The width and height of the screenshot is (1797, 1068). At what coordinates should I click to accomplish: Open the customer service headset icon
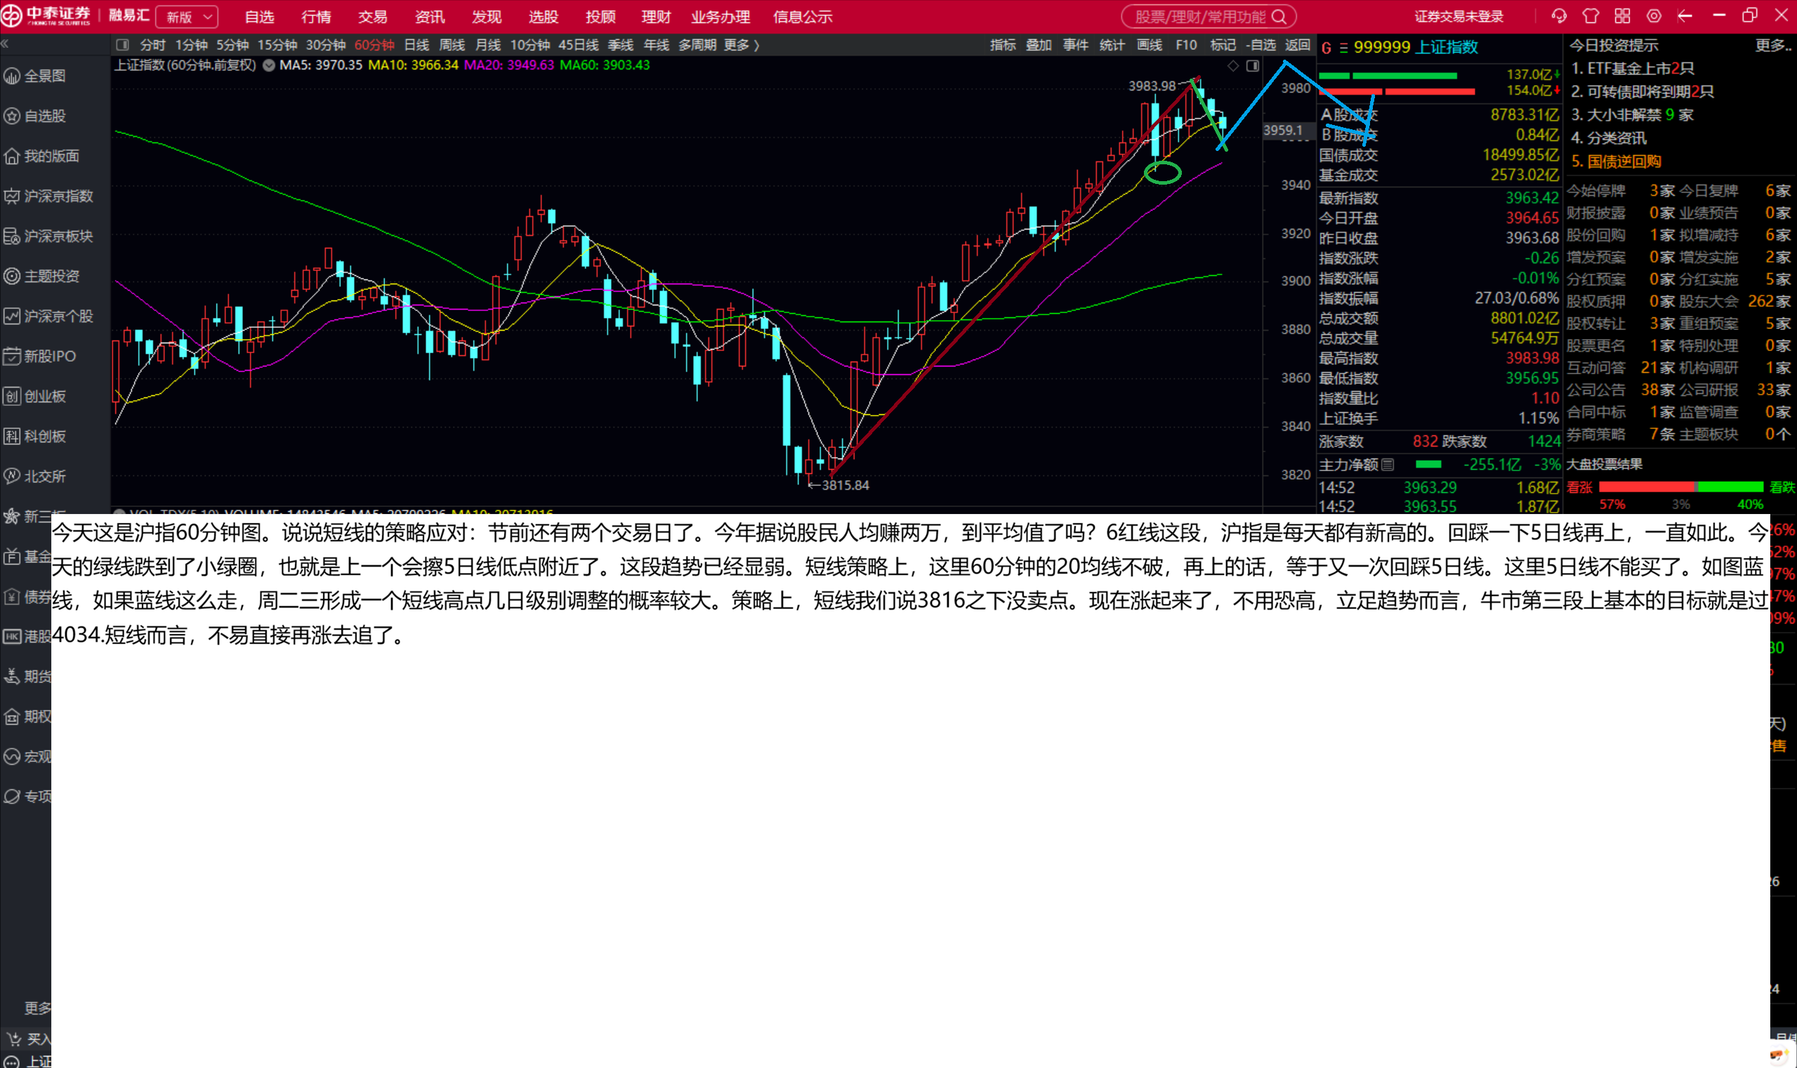pyautogui.click(x=1559, y=16)
